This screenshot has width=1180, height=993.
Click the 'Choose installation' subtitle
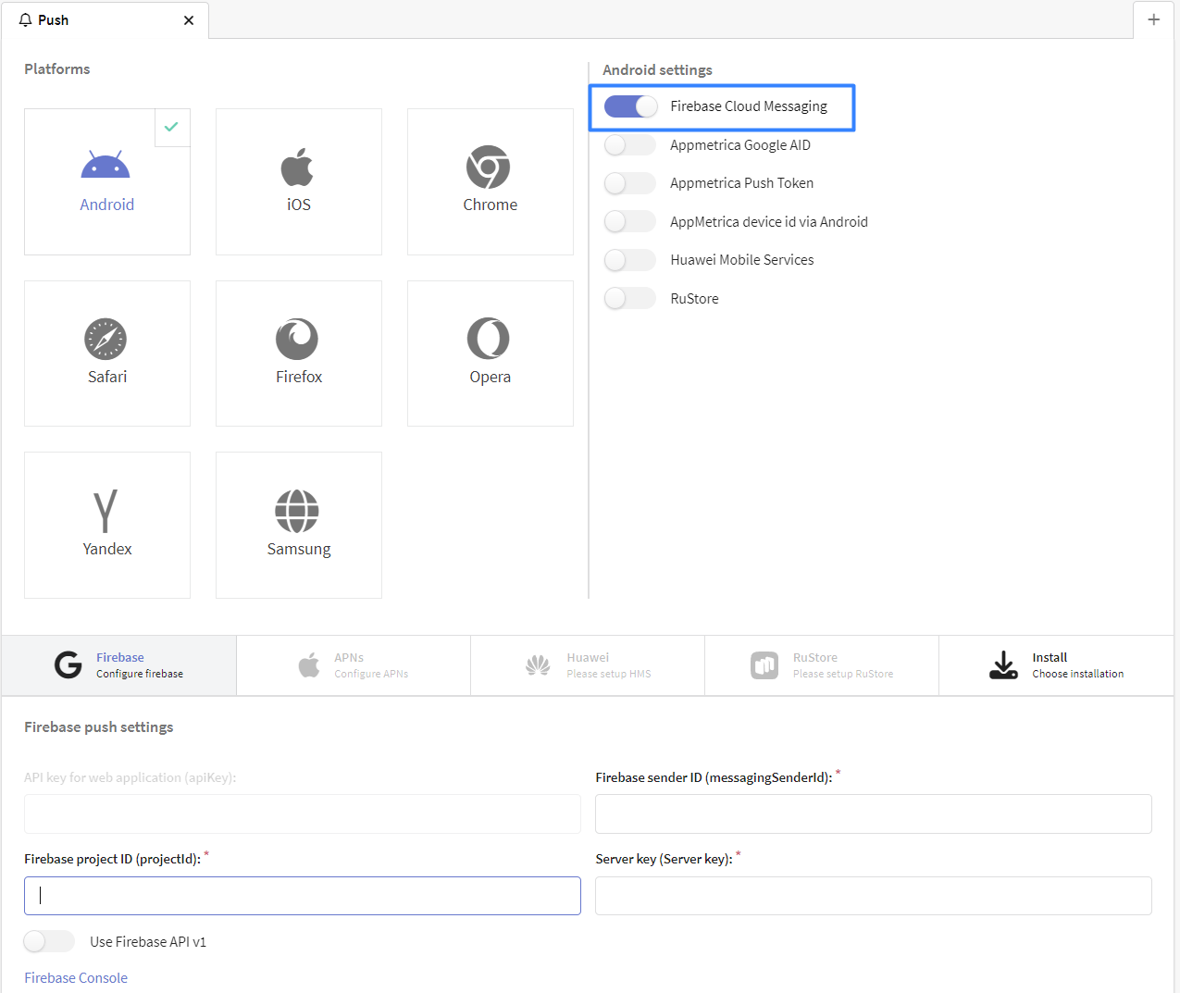click(1078, 674)
